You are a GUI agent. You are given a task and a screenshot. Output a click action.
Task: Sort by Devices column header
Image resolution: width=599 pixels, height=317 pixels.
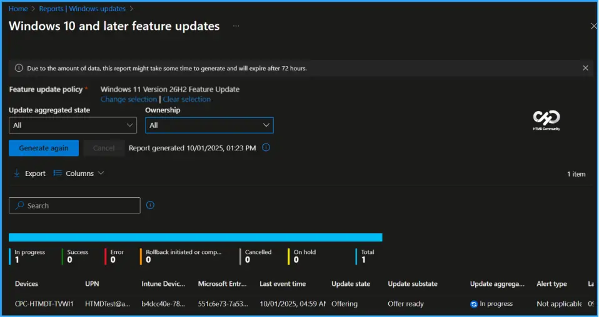pos(26,284)
